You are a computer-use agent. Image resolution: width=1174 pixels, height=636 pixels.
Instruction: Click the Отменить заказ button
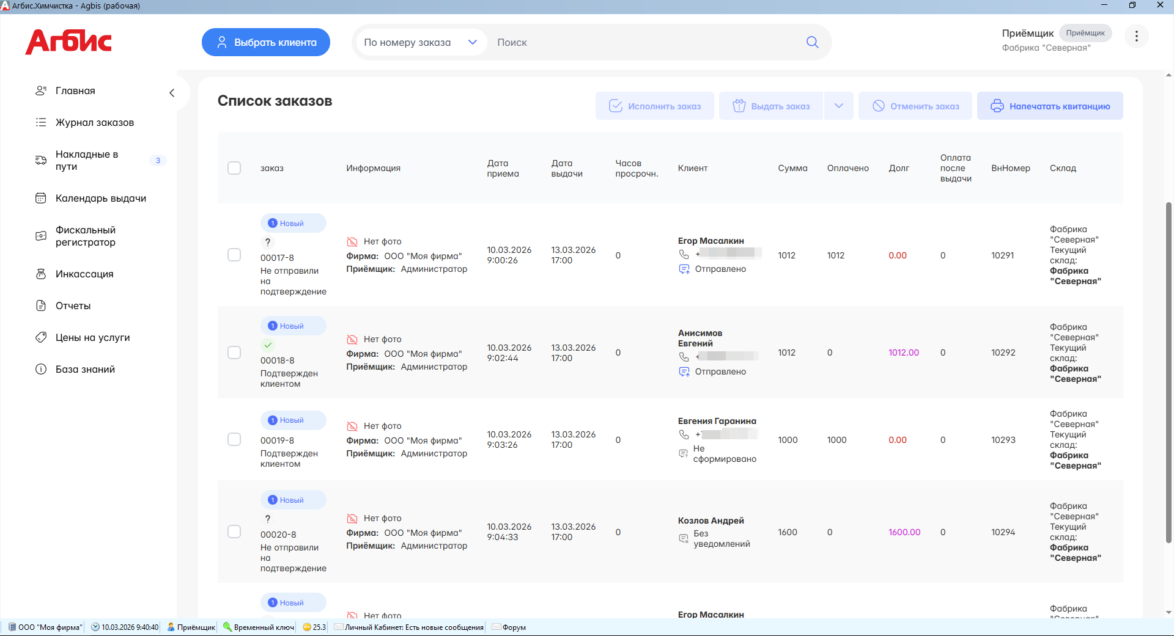coord(915,106)
